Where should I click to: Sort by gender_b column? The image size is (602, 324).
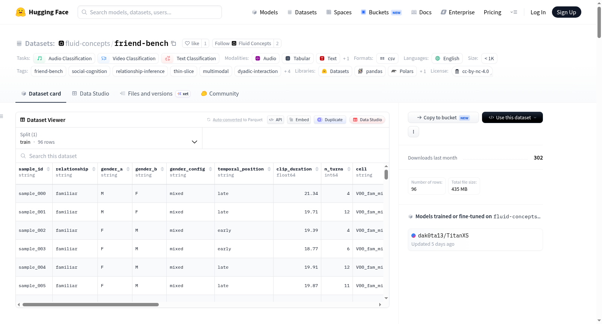[x=162, y=169]
